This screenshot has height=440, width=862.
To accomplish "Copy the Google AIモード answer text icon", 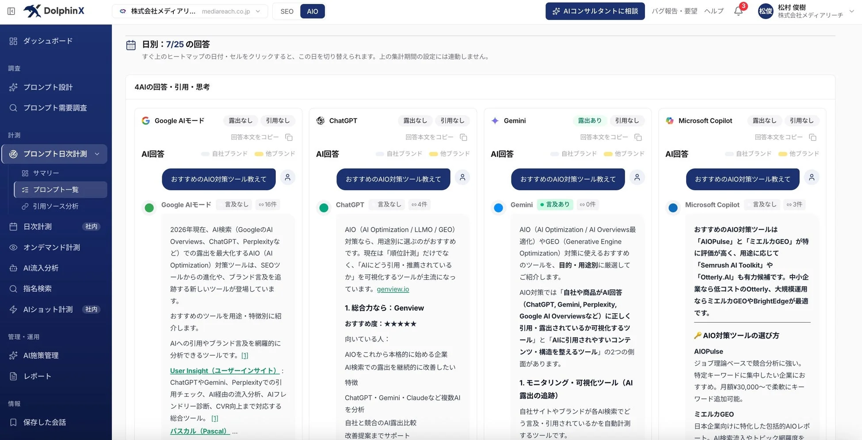I will pos(289,137).
